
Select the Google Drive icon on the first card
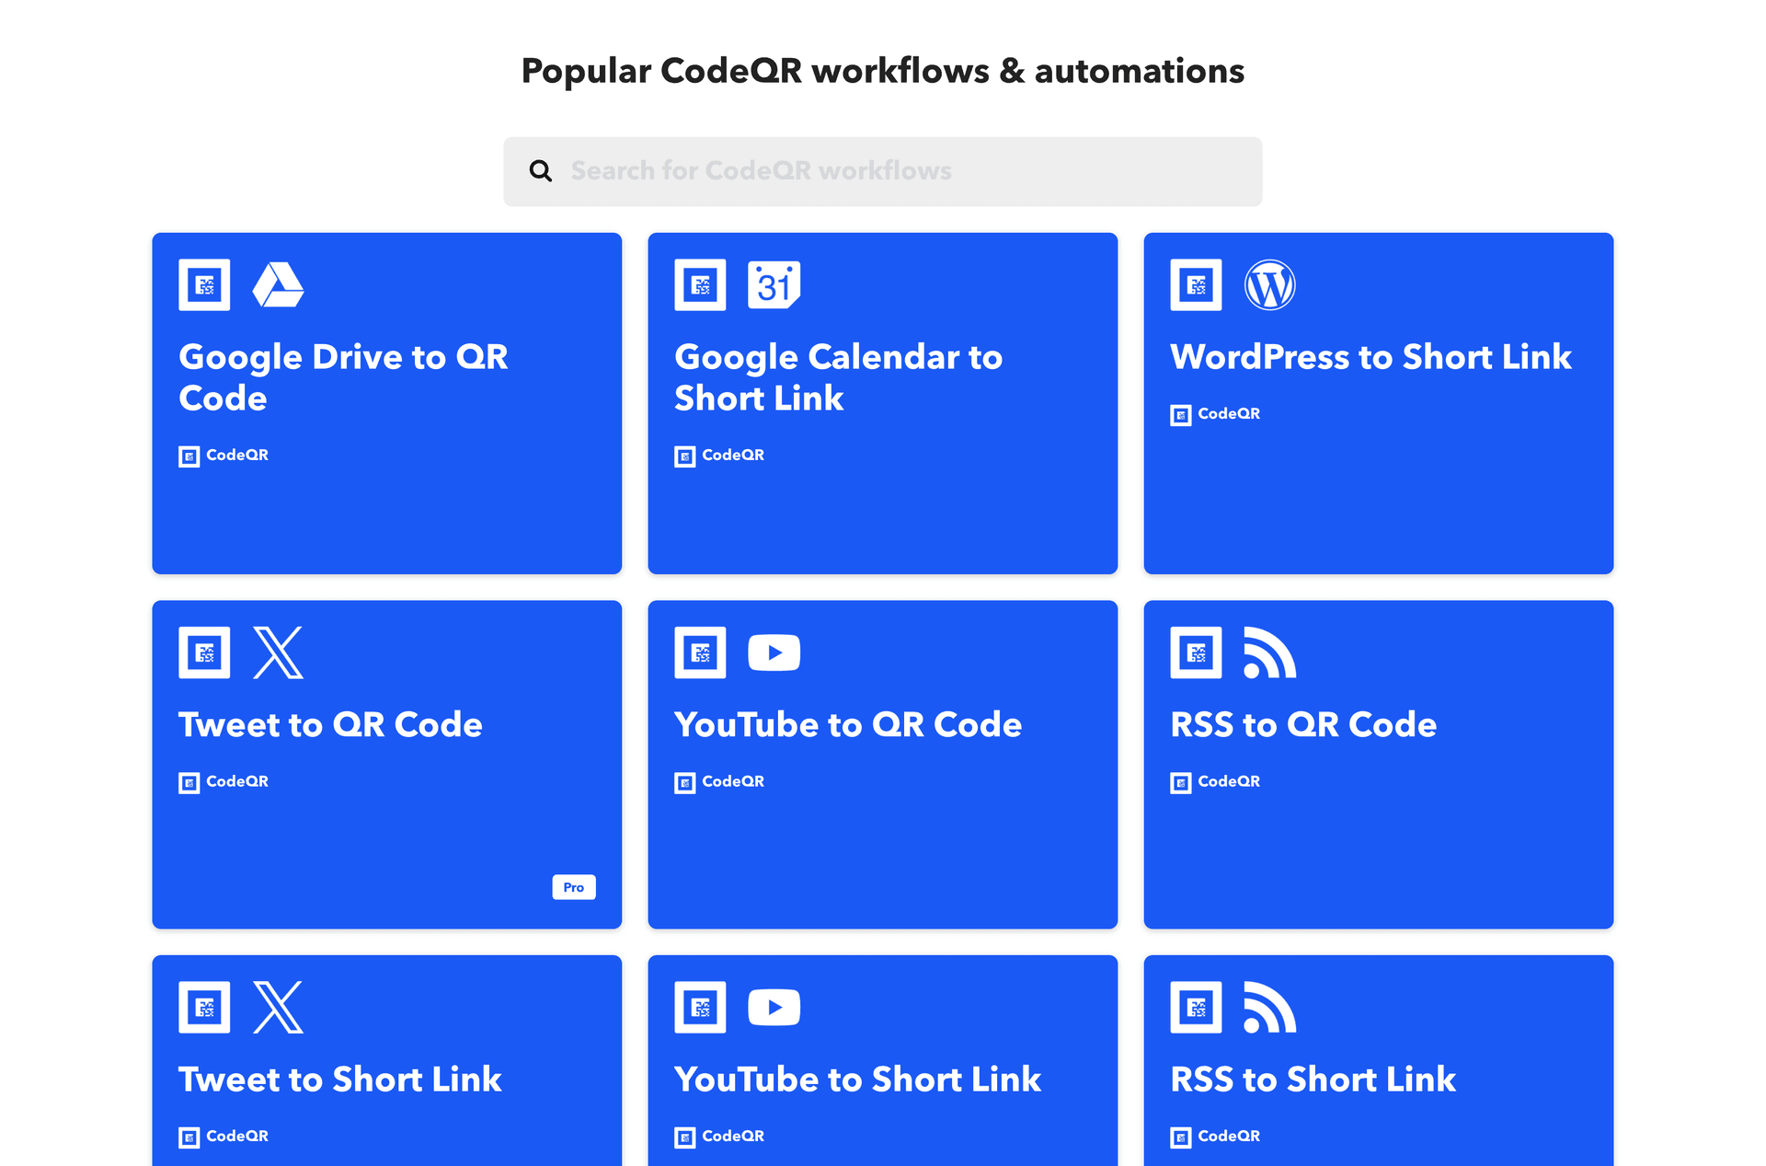tap(278, 285)
